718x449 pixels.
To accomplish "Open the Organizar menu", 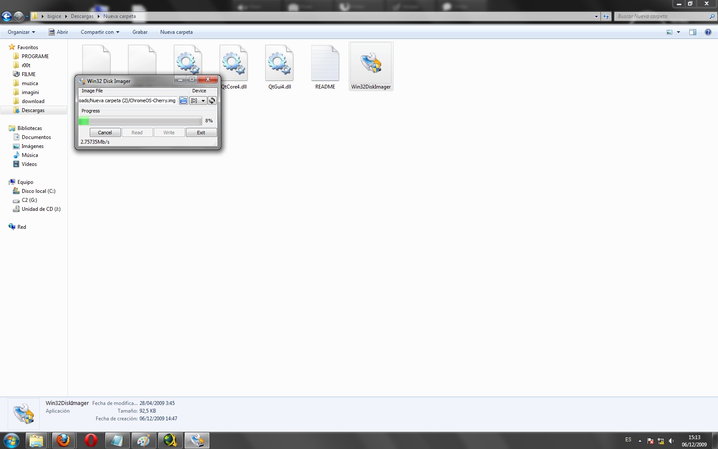I will tap(21, 32).
